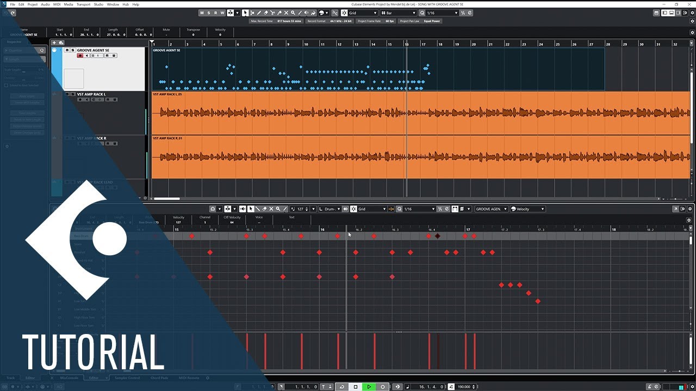696x391 pixels.
Task: Toggle global Mute state button M
Action: [x=202, y=12]
